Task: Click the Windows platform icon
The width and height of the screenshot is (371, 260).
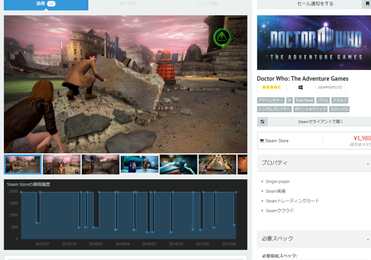Action: (x=300, y=88)
